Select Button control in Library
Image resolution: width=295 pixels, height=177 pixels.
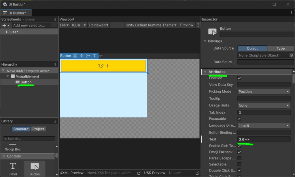point(35,169)
